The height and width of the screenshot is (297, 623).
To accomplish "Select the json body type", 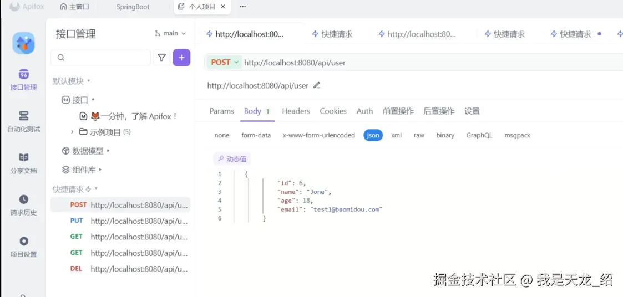I will click(373, 135).
